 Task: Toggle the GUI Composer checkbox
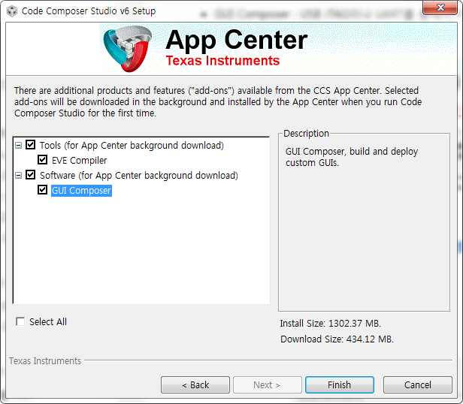pos(43,190)
